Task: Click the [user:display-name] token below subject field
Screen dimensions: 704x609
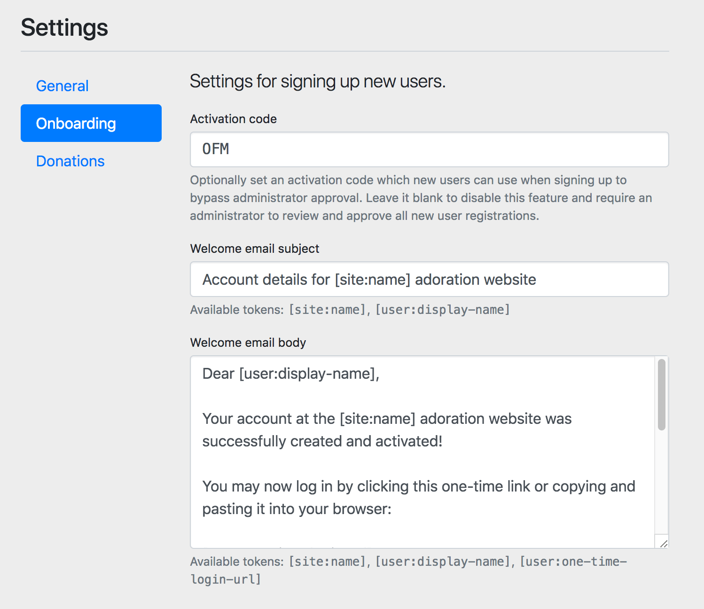Action: (442, 310)
